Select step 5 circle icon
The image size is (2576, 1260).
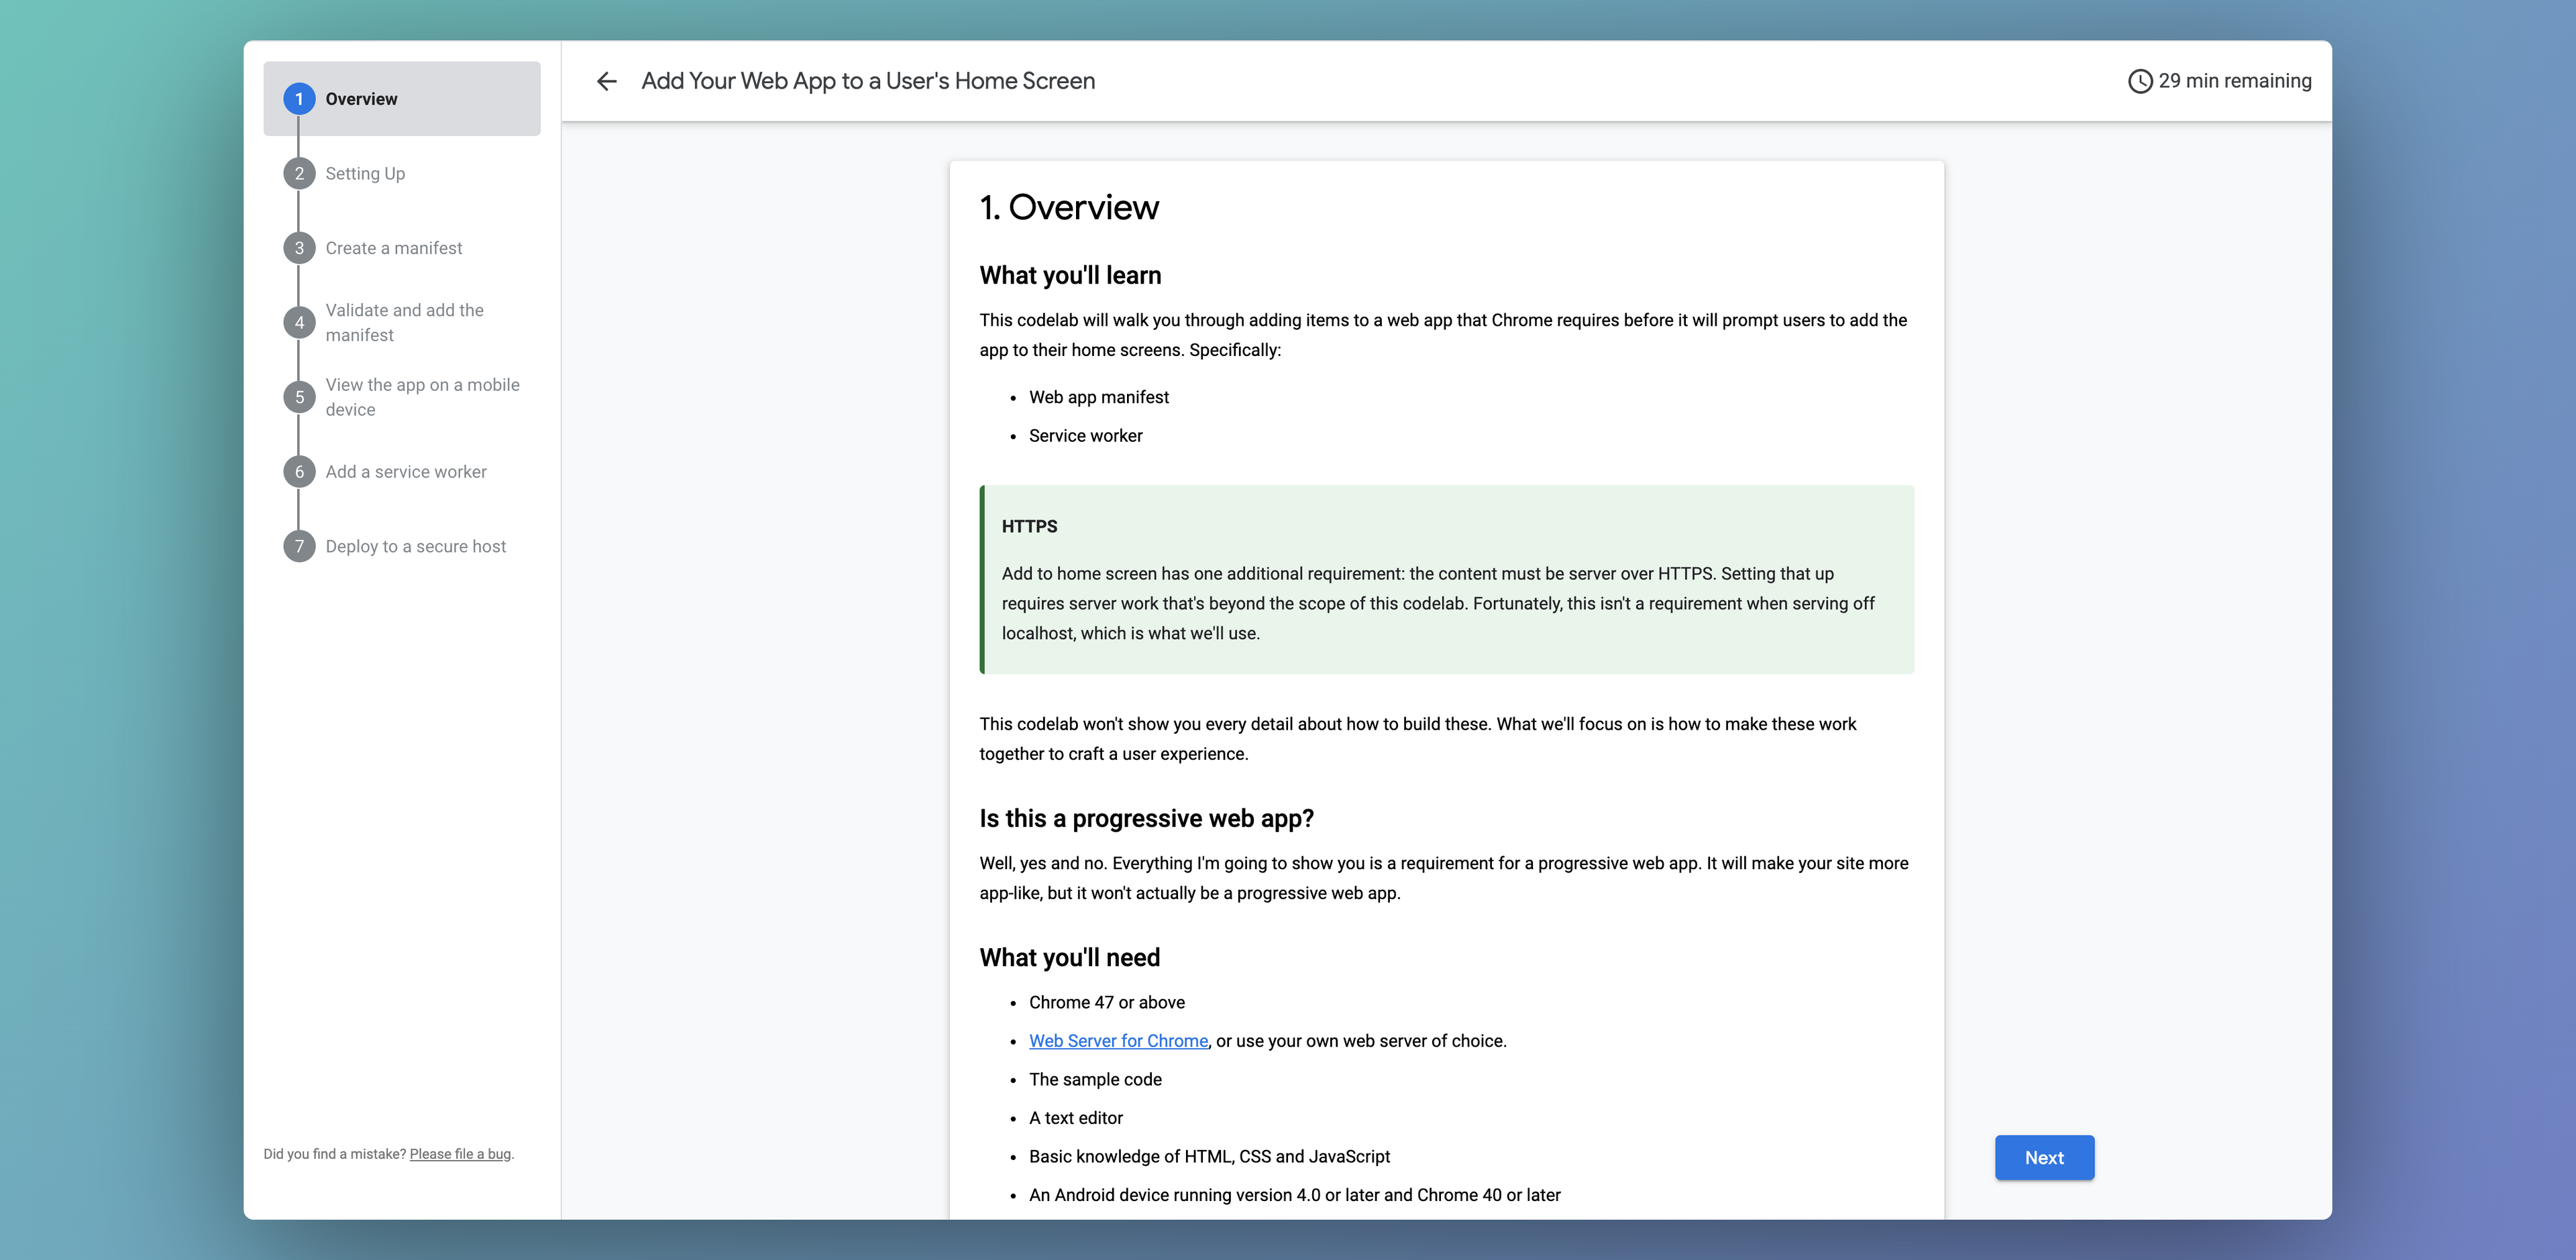tap(299, 397)
